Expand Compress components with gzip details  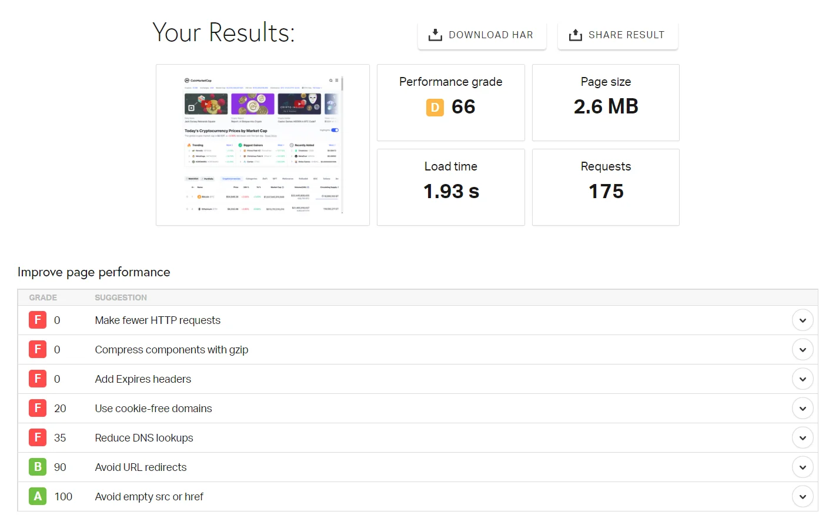803,350
